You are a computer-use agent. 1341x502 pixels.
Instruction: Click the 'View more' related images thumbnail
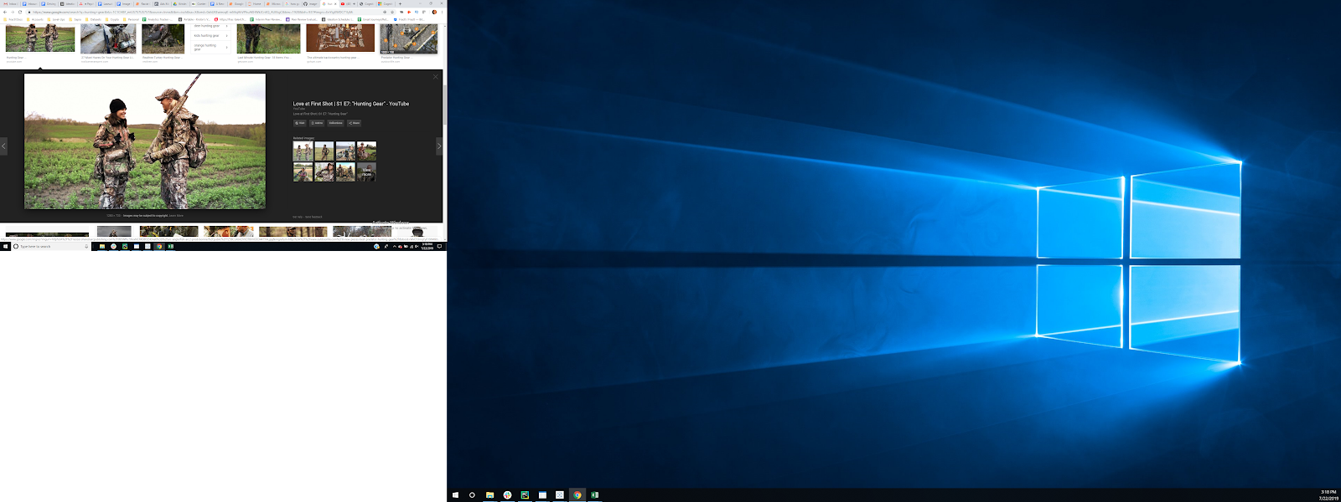pyautogui.click(x=366, y=172)
